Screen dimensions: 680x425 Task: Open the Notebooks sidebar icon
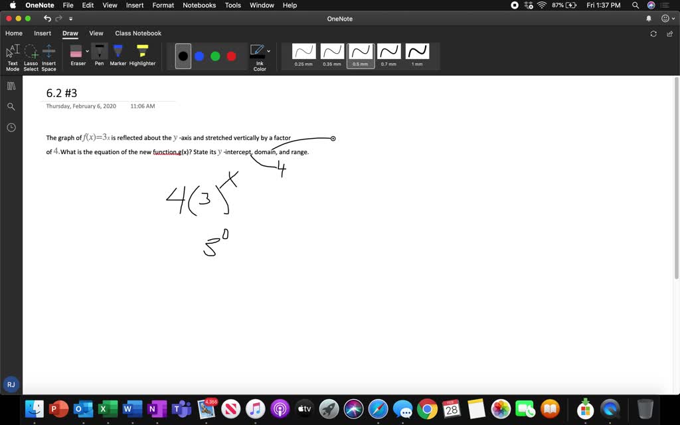coord(11,86)
